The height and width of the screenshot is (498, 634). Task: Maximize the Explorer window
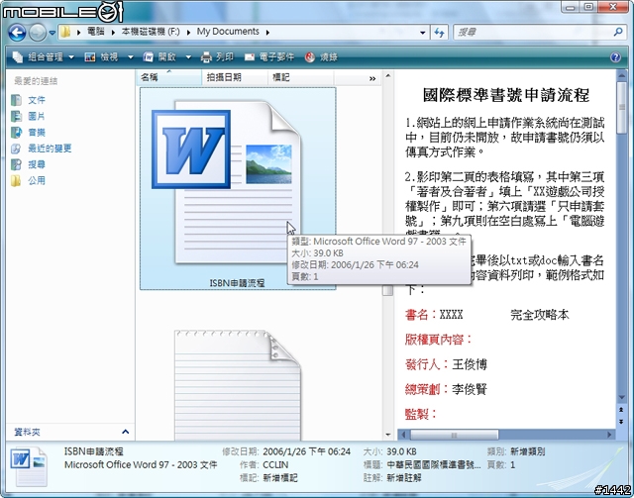tap(588, 7)
